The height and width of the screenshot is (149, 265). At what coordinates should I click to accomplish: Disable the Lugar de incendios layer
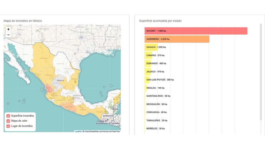(8, 126)
